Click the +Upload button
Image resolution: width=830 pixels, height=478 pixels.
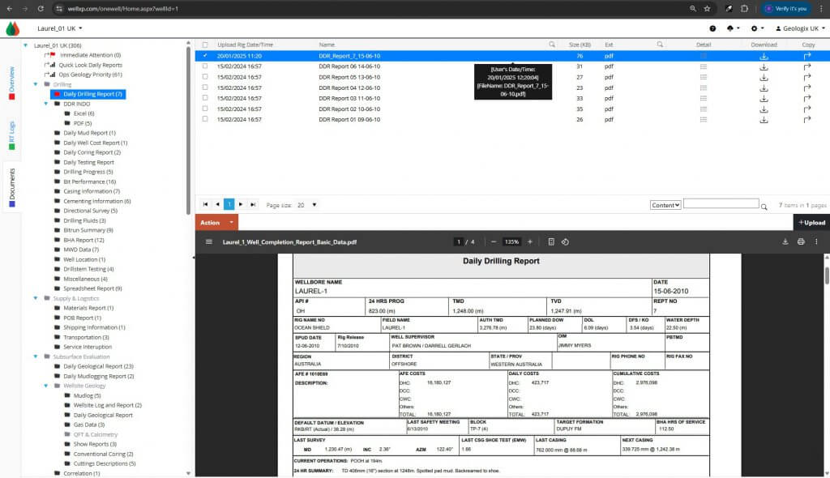[x=811, y=222]
